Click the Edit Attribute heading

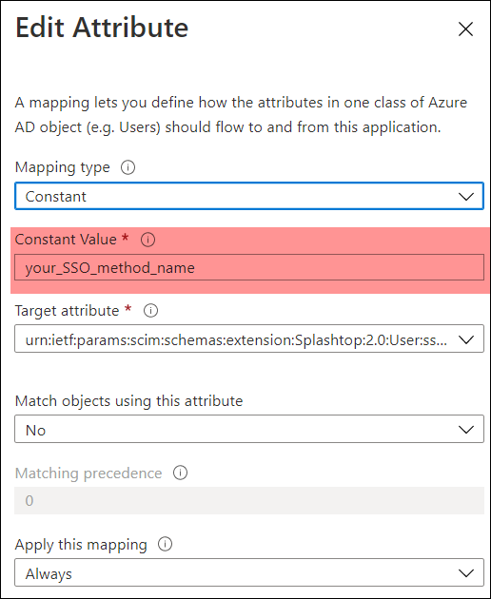click(x=102, y=28)
